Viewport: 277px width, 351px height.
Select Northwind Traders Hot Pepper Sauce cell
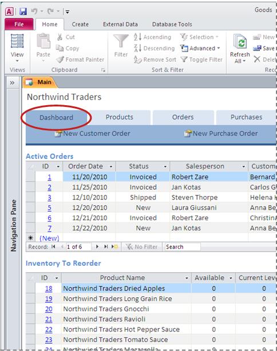coord(126,329)
